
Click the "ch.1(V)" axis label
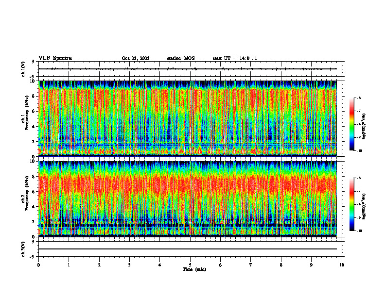click(x=23, y=69)
